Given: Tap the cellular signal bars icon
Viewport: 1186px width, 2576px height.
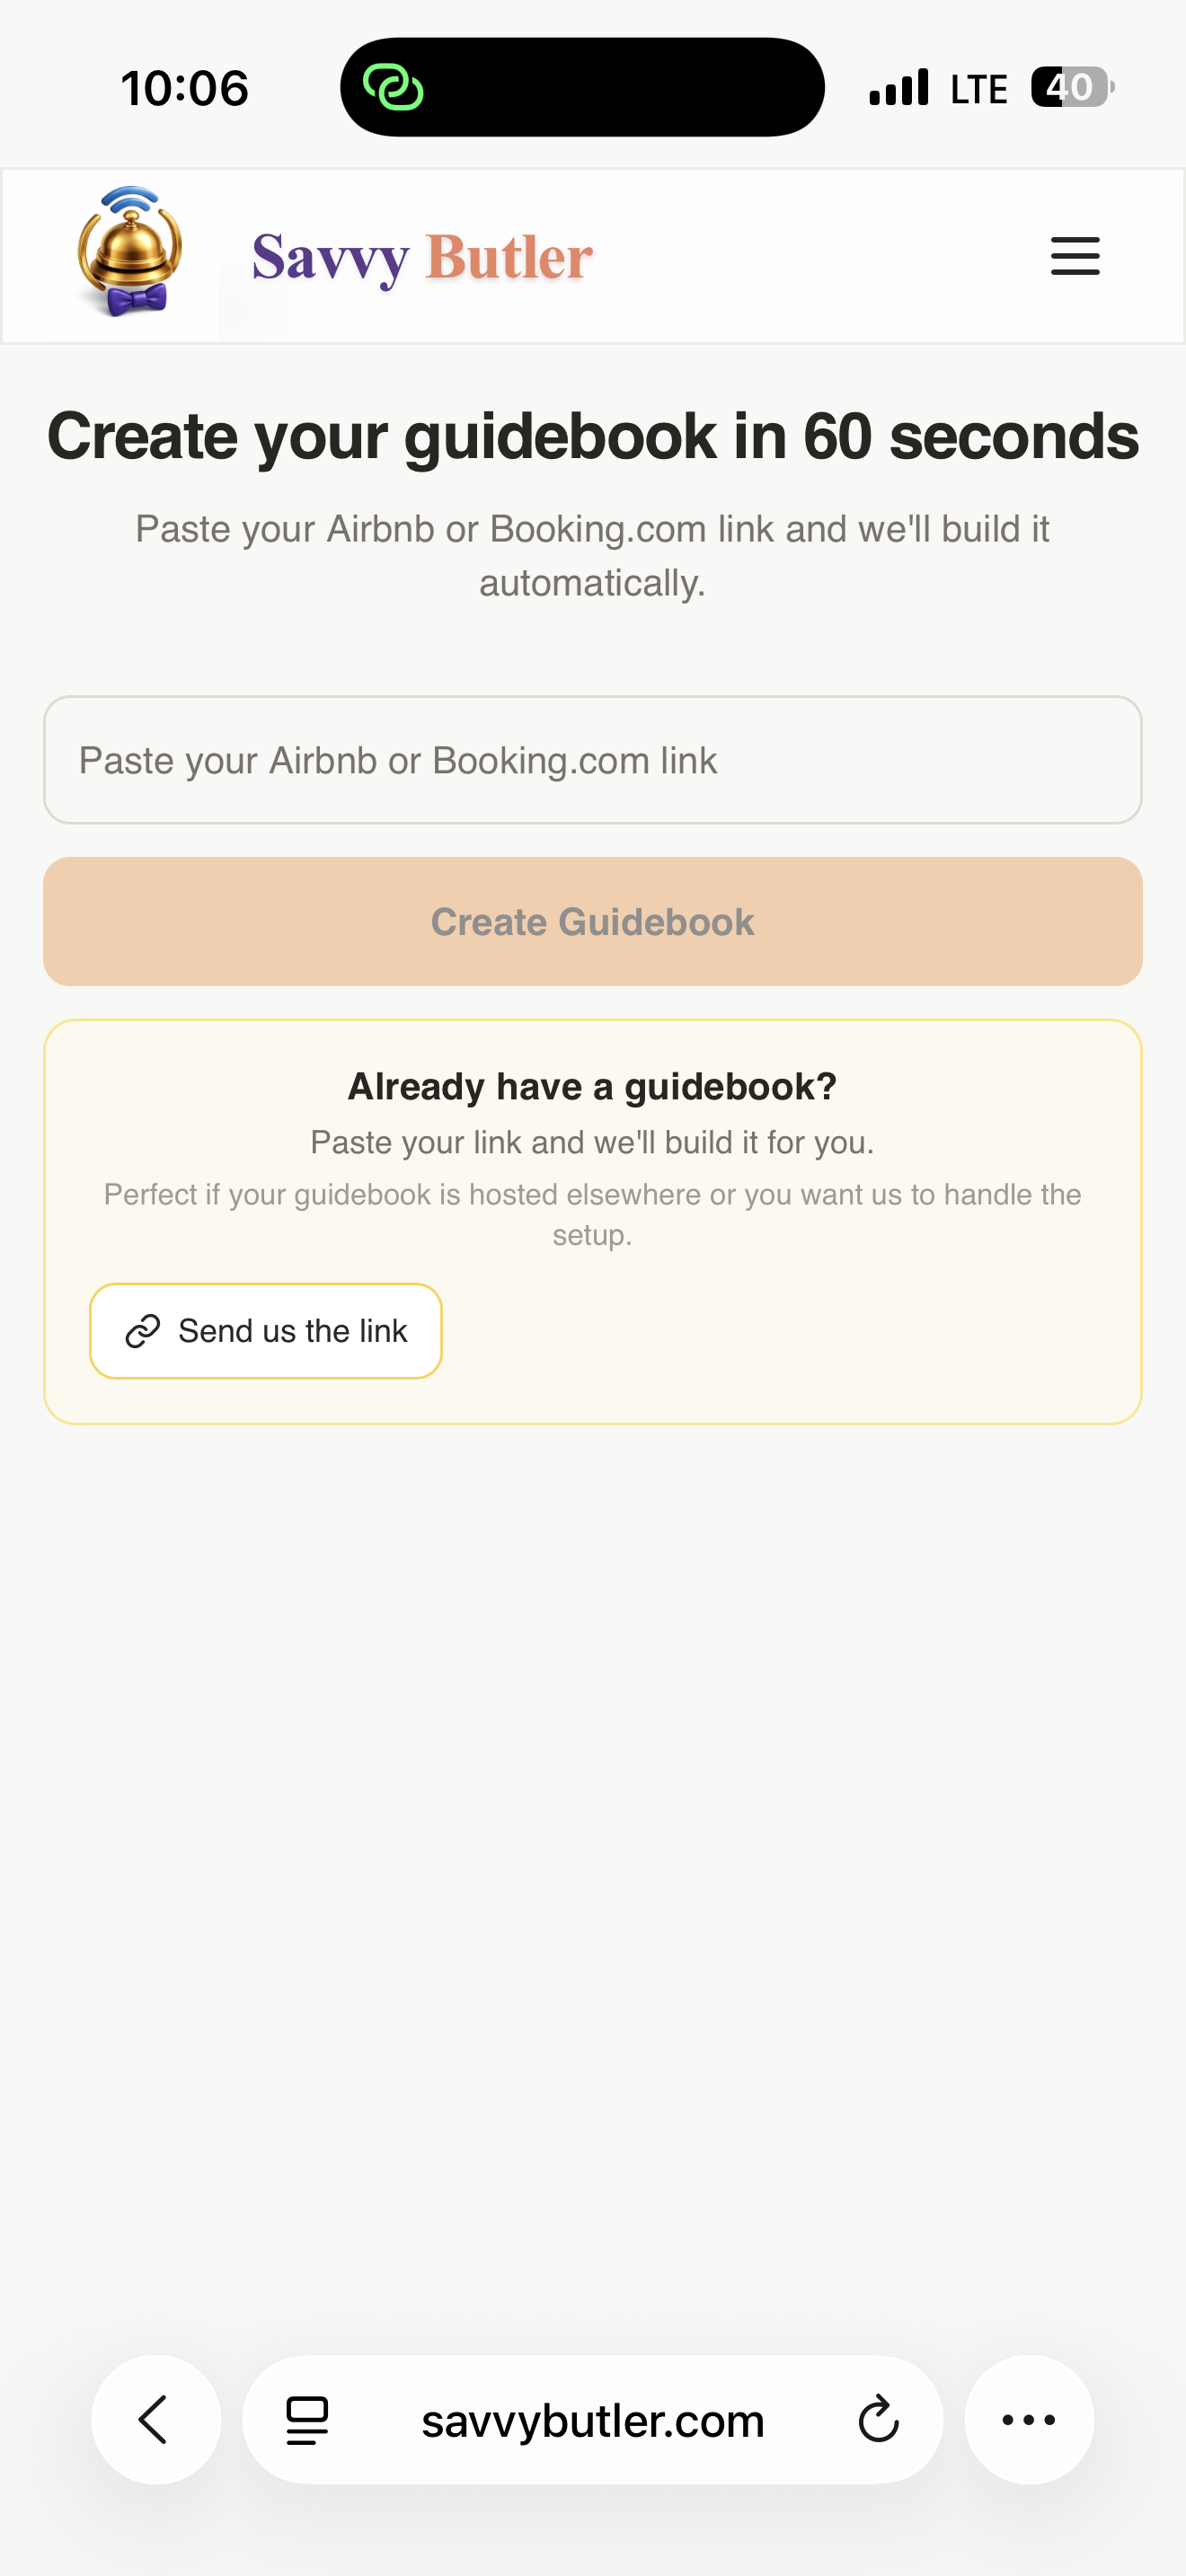Looking at the screenshot, I should click(899, 88).
